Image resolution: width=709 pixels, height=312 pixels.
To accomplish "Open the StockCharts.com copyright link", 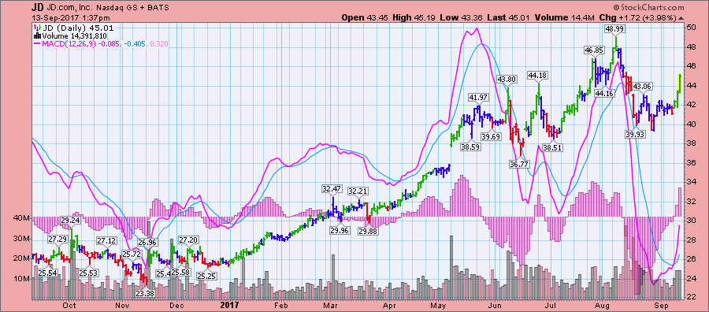I will tap(649, 7).
